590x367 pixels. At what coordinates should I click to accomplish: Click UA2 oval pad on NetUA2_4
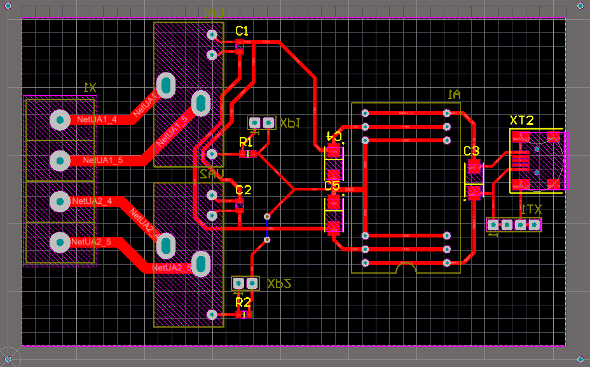tap(166, 246)
